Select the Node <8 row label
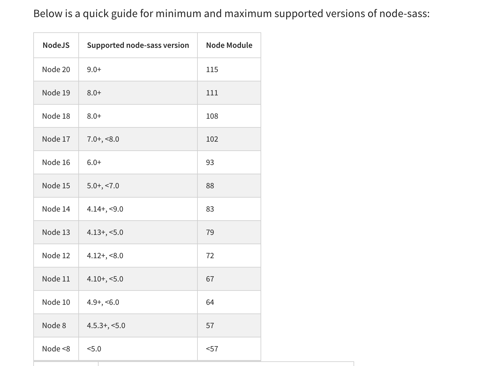 coord(56,349)
